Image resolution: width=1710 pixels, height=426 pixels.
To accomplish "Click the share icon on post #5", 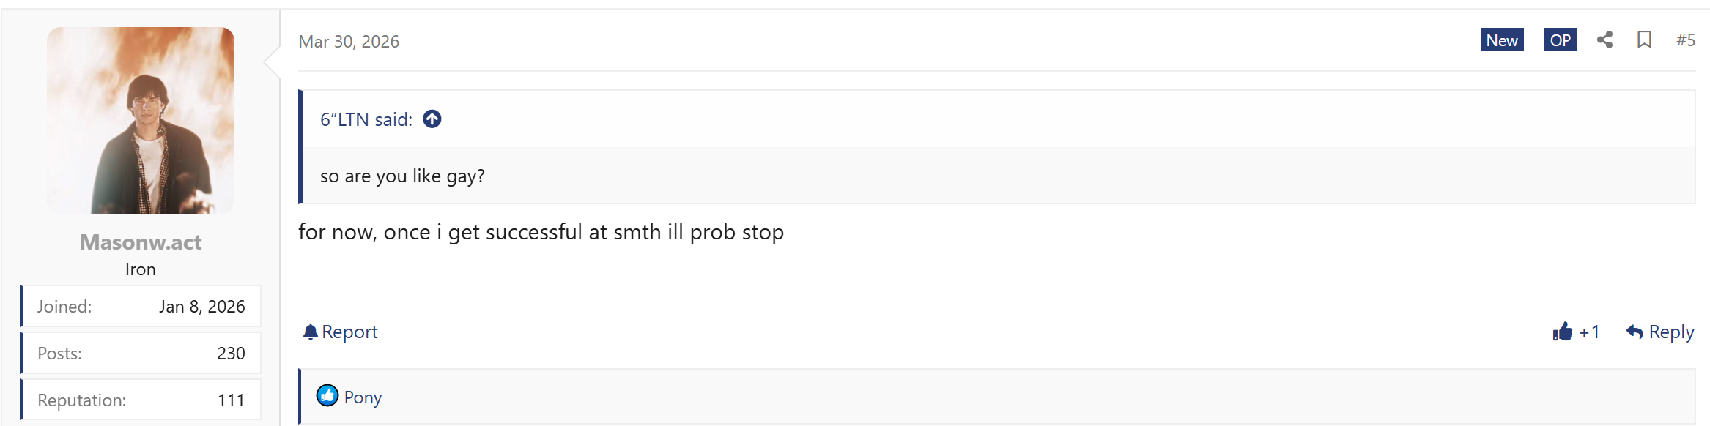I will [1604, 40].
